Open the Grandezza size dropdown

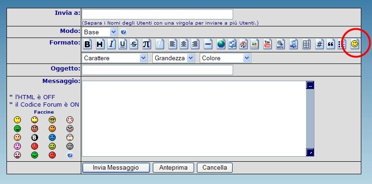click(x=173, y=58)
